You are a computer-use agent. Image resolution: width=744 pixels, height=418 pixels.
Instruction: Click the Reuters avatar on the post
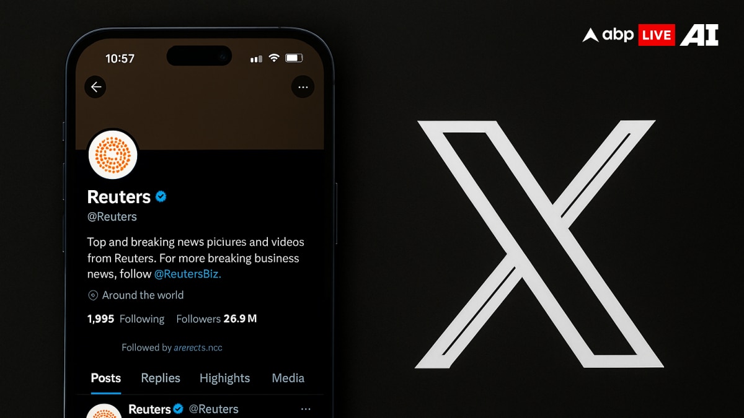coord(104,411)
